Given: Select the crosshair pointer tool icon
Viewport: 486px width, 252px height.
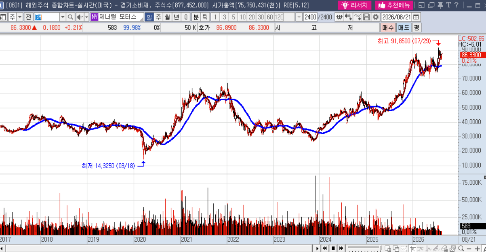Looking at the screenshot, I should [412, 249].
